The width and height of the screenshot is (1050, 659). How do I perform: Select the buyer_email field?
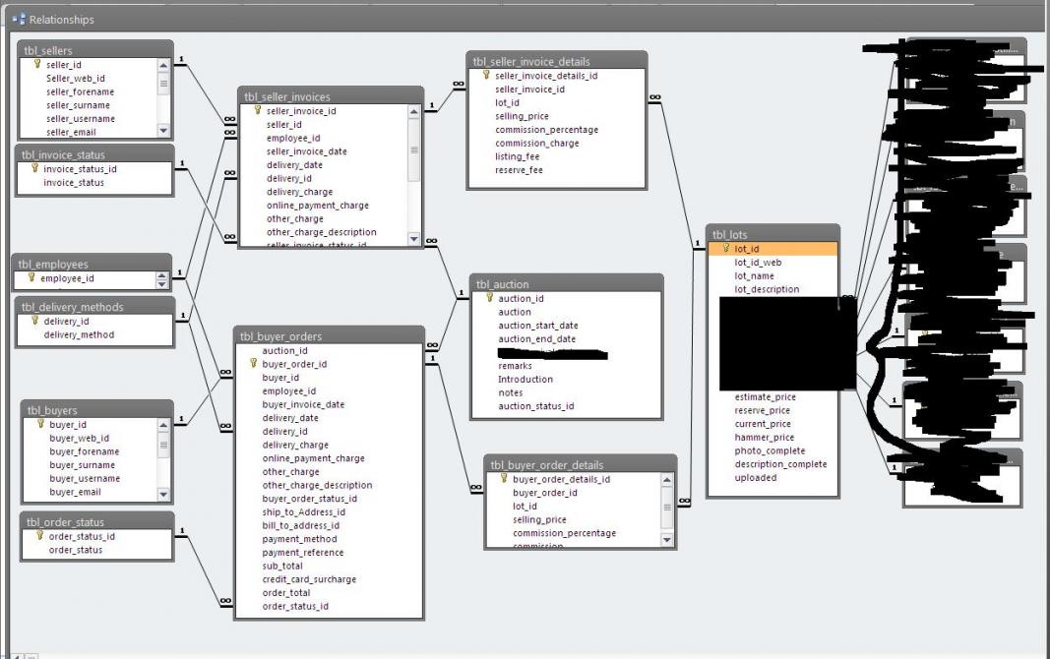point(75,492)
